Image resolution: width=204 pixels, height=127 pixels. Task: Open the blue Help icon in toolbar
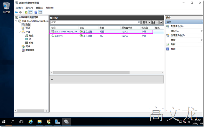tap(36, 12)
